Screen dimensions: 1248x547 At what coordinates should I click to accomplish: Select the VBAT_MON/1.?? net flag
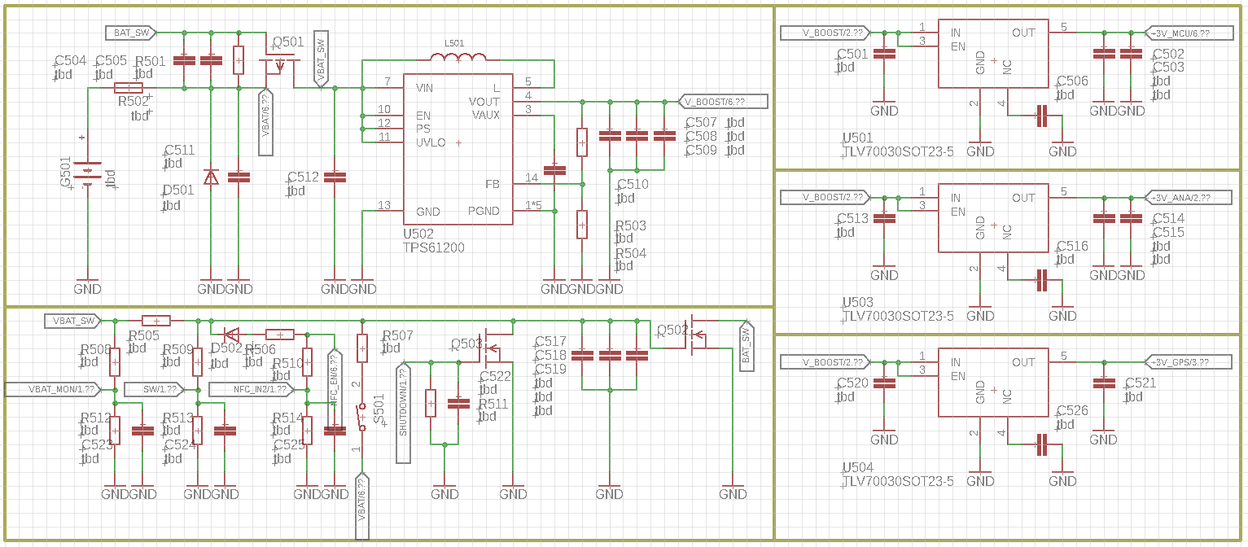tap(53, 389)
